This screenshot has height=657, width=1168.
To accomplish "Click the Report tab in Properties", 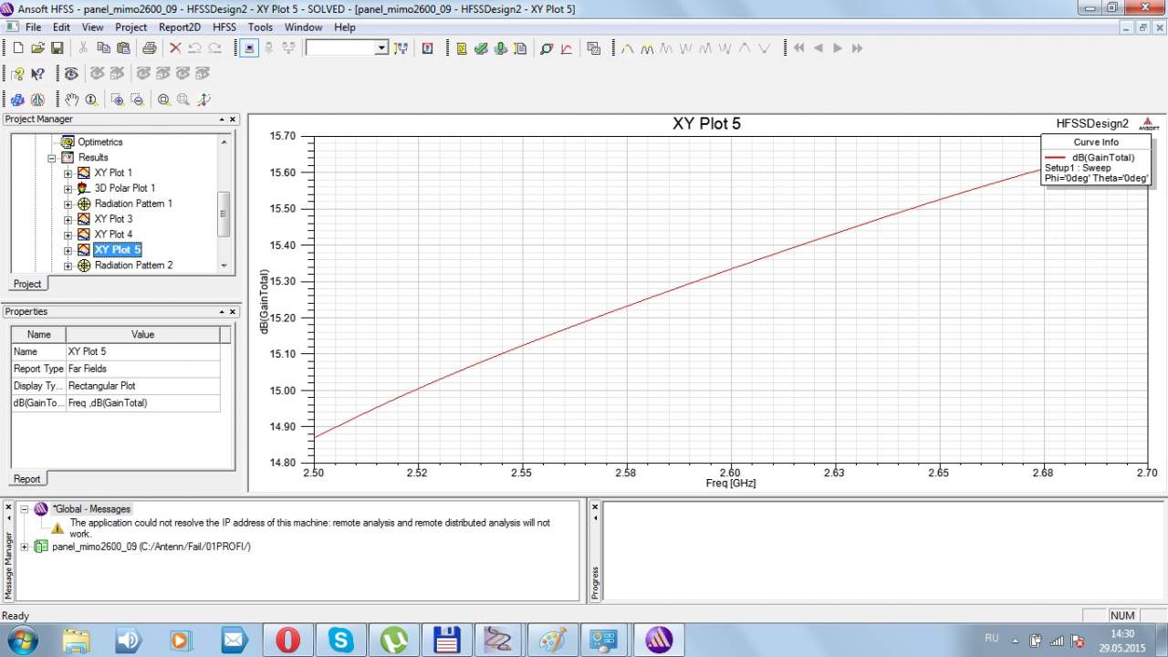I will 27,479.
